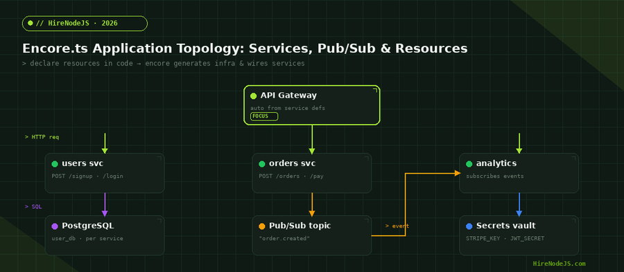The image size is (624, 272).
Task: Select the Pub/Sub topic node title
Action: [300, 226]
